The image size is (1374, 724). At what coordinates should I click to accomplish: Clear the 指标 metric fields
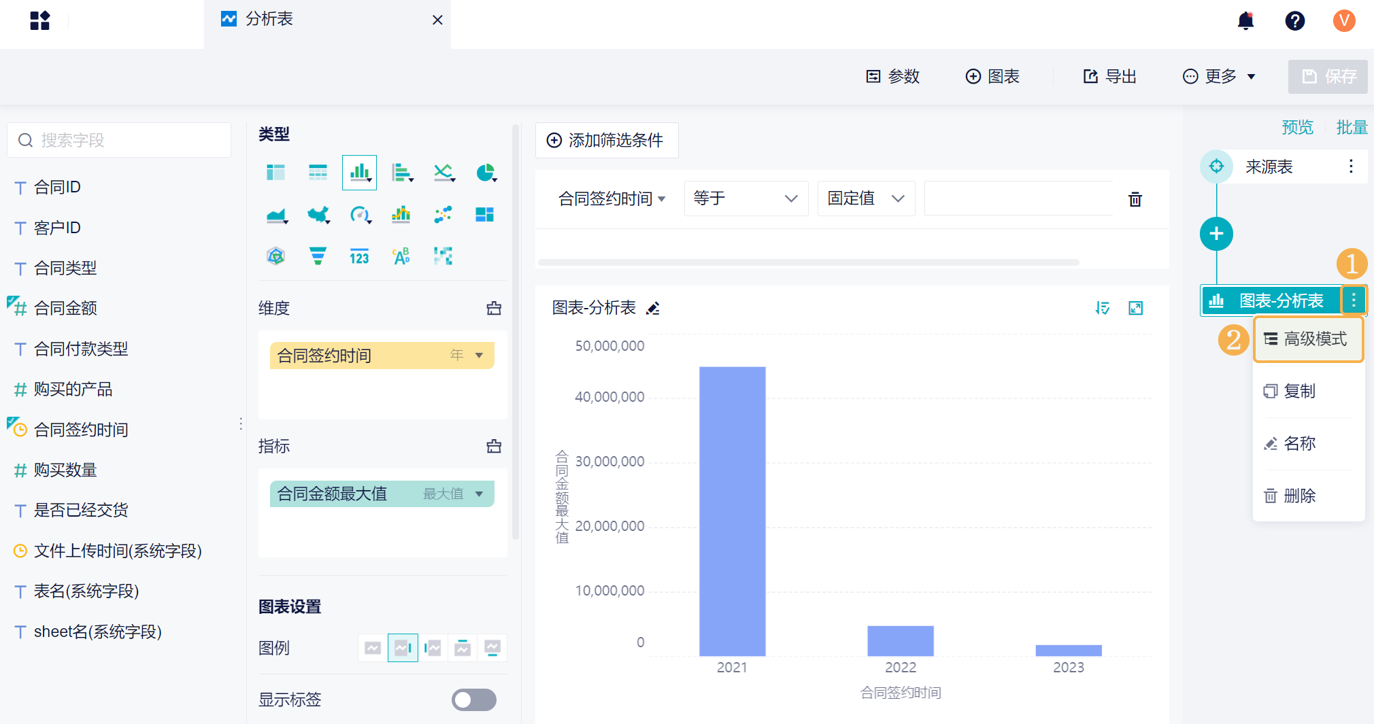[x=494, y=447]
